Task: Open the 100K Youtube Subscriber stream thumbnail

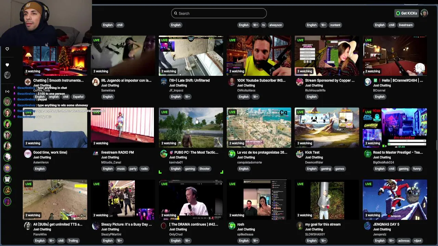Action: click(x=259, y=56)
